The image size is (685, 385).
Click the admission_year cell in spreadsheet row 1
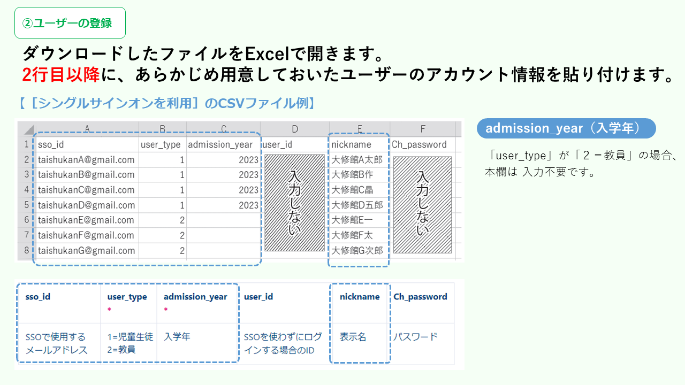pos(224,144)
